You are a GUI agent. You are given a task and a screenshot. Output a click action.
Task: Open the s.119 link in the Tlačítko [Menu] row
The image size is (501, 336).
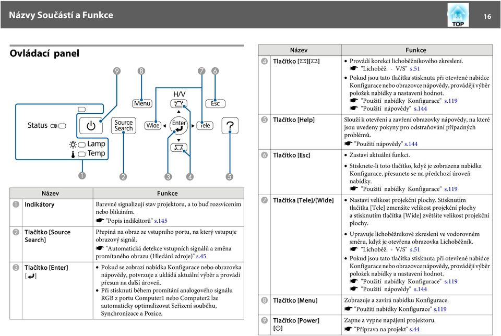pyautogui.click(x=440, y=309)
